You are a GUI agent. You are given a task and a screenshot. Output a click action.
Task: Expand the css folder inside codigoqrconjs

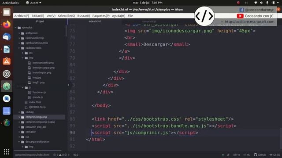tap(23, 53)
